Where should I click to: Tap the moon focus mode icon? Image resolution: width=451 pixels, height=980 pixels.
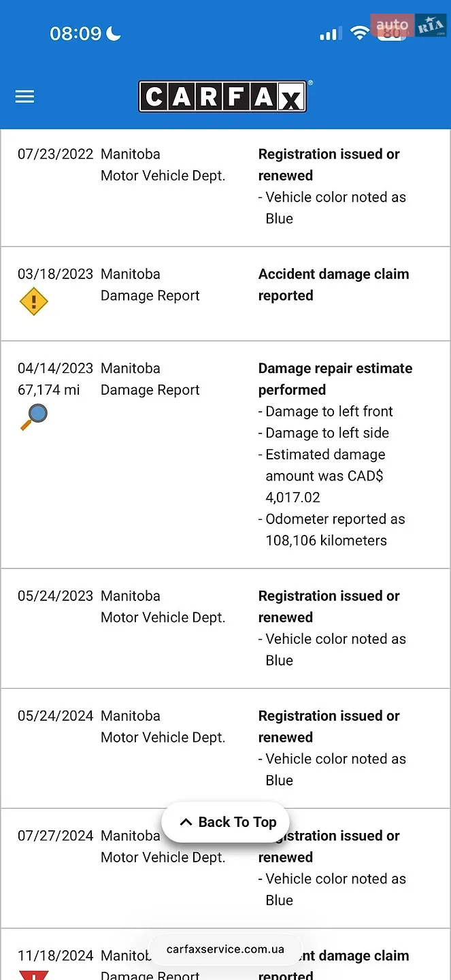(x=113, y=33)
